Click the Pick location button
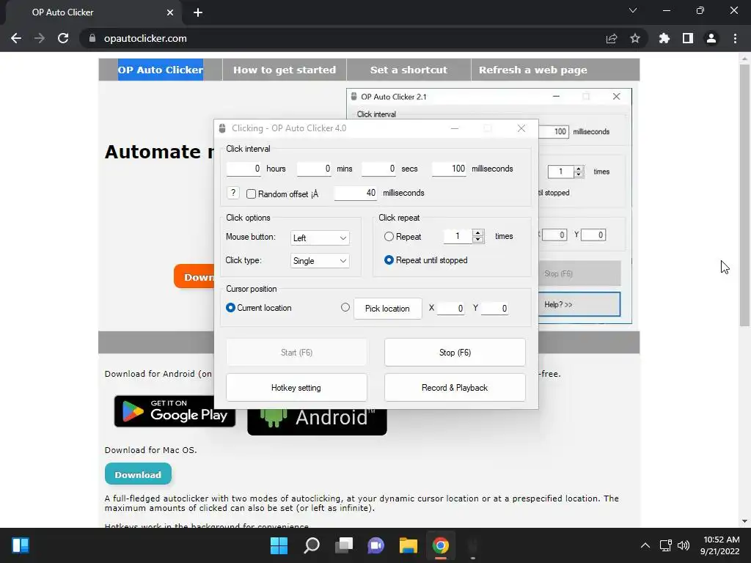 point(387,309)
